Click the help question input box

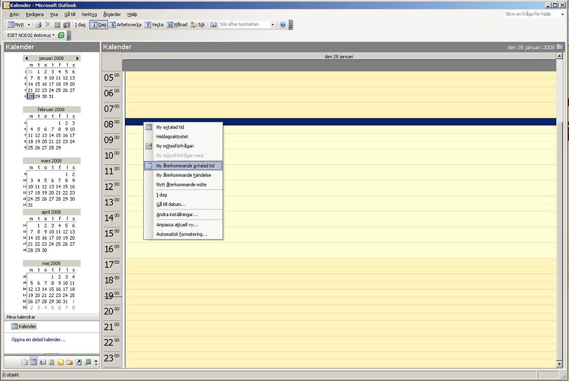click(532, 14)
